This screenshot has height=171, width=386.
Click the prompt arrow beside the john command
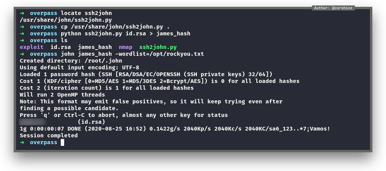[22, 54]
